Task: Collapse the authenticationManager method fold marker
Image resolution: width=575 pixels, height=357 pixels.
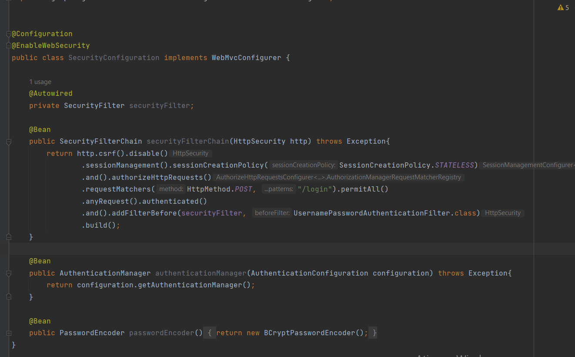Action: coord(9,273)
